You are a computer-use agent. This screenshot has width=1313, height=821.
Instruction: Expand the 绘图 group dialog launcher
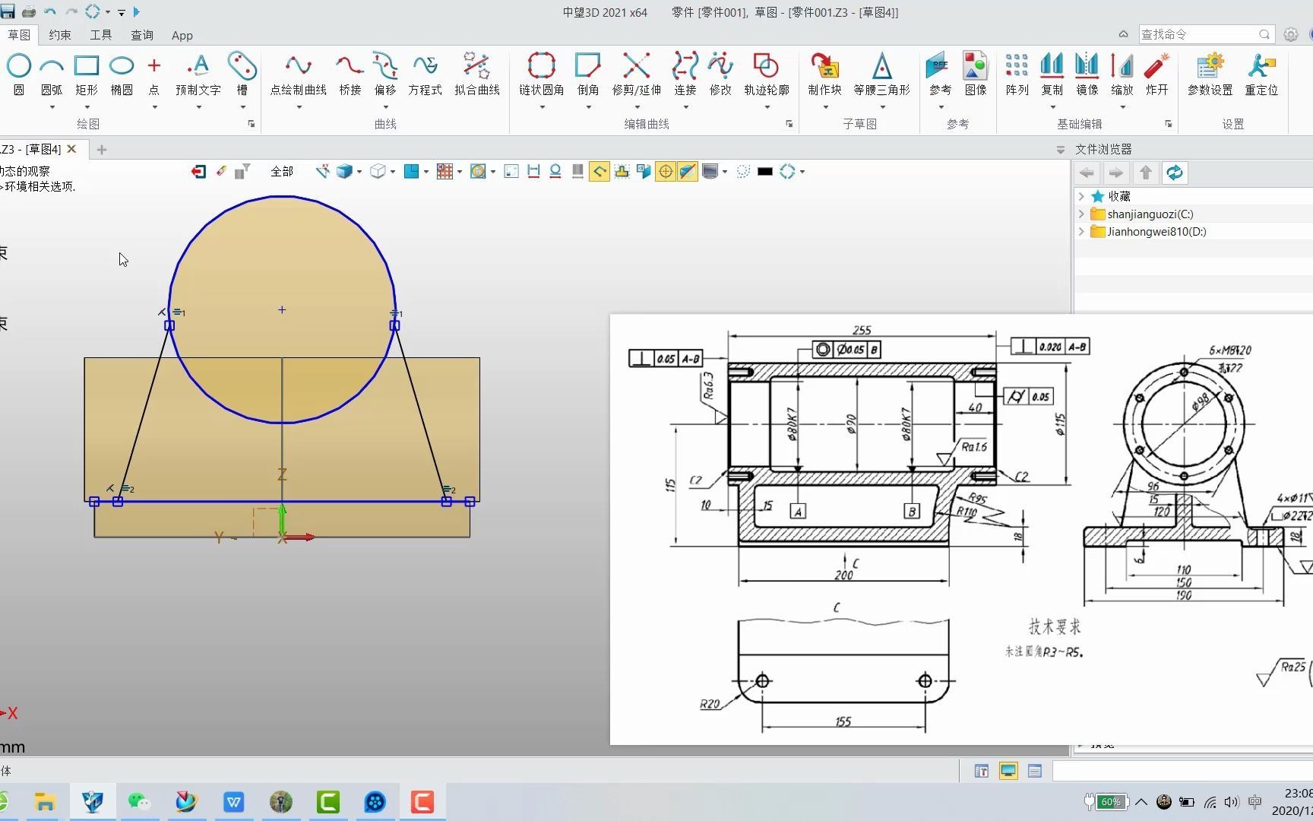tap(252, 124)
